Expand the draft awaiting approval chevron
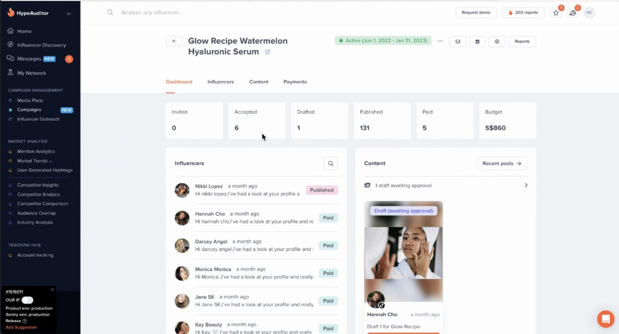619x334 pixels. point(526,185)
